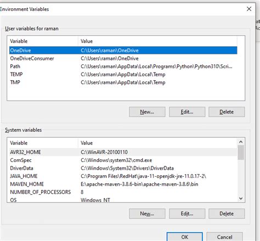Click Delete under System variables
The image size is (260, 241).
point(227,214)
